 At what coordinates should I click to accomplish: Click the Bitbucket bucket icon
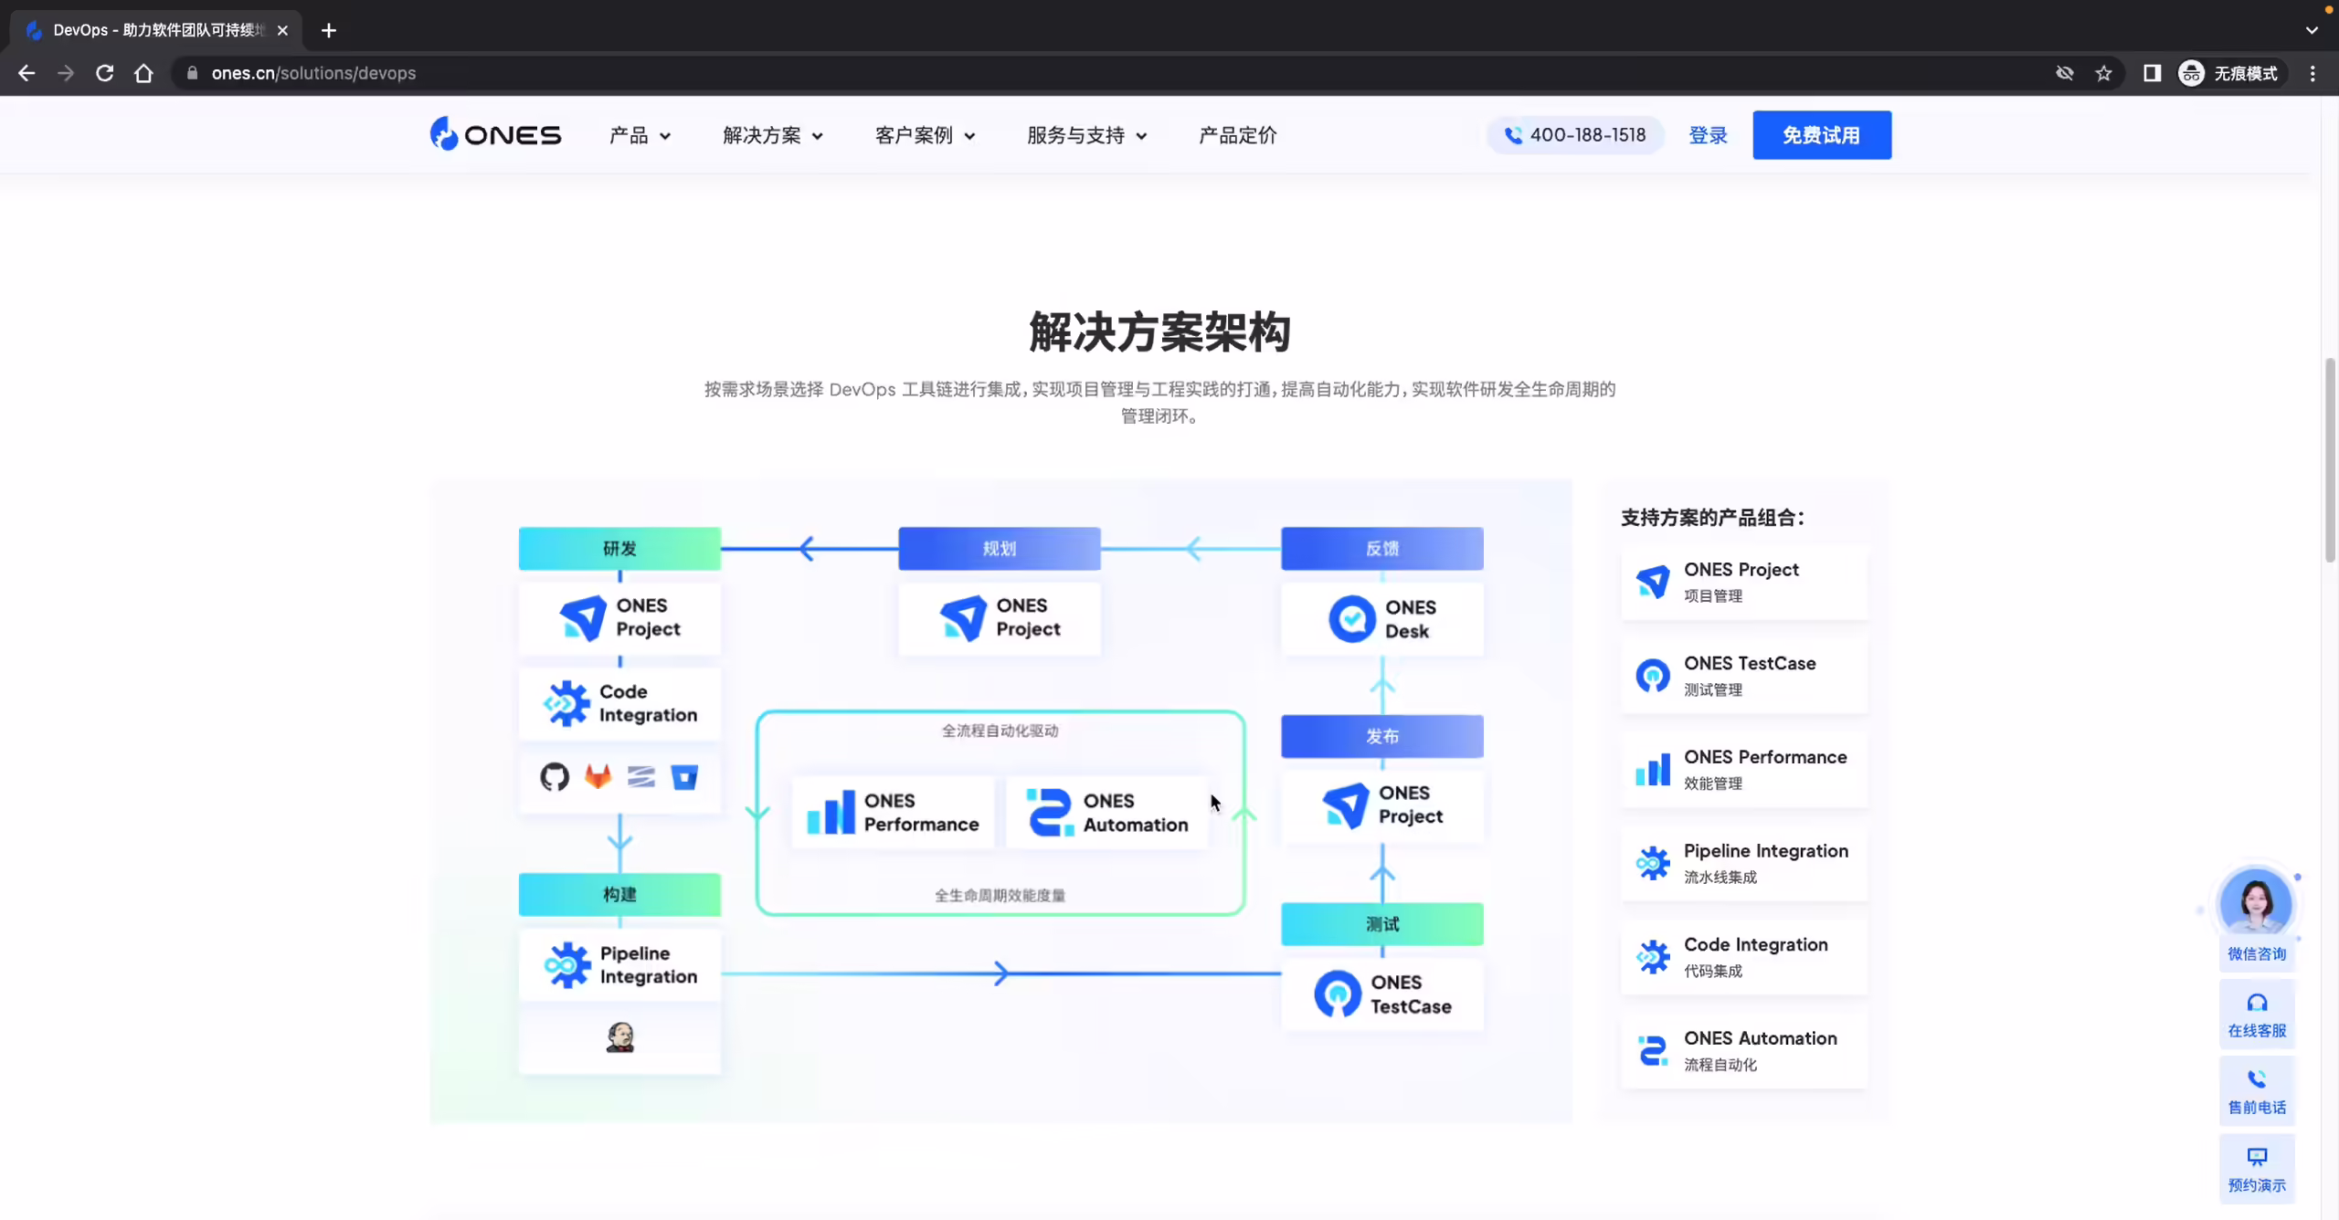[684, 777]
